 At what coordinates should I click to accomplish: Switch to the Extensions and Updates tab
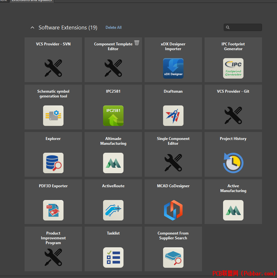point(32,1)
